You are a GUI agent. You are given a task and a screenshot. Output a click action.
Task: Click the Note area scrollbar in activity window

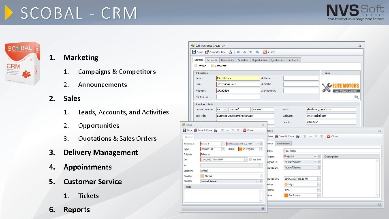261,195
